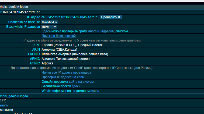
Task: Open Проверка IP адреса на спам link
Action: point(63,77)
